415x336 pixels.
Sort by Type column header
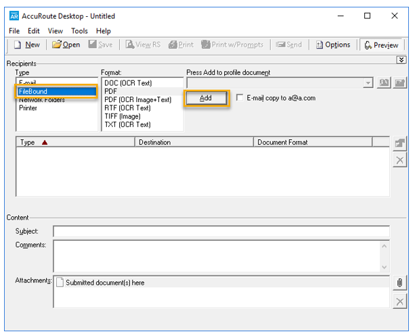(75, 142)
